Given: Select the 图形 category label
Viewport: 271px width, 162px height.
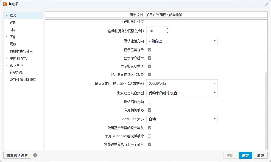Looking at the screenshot, I should [x=13, y=37].
